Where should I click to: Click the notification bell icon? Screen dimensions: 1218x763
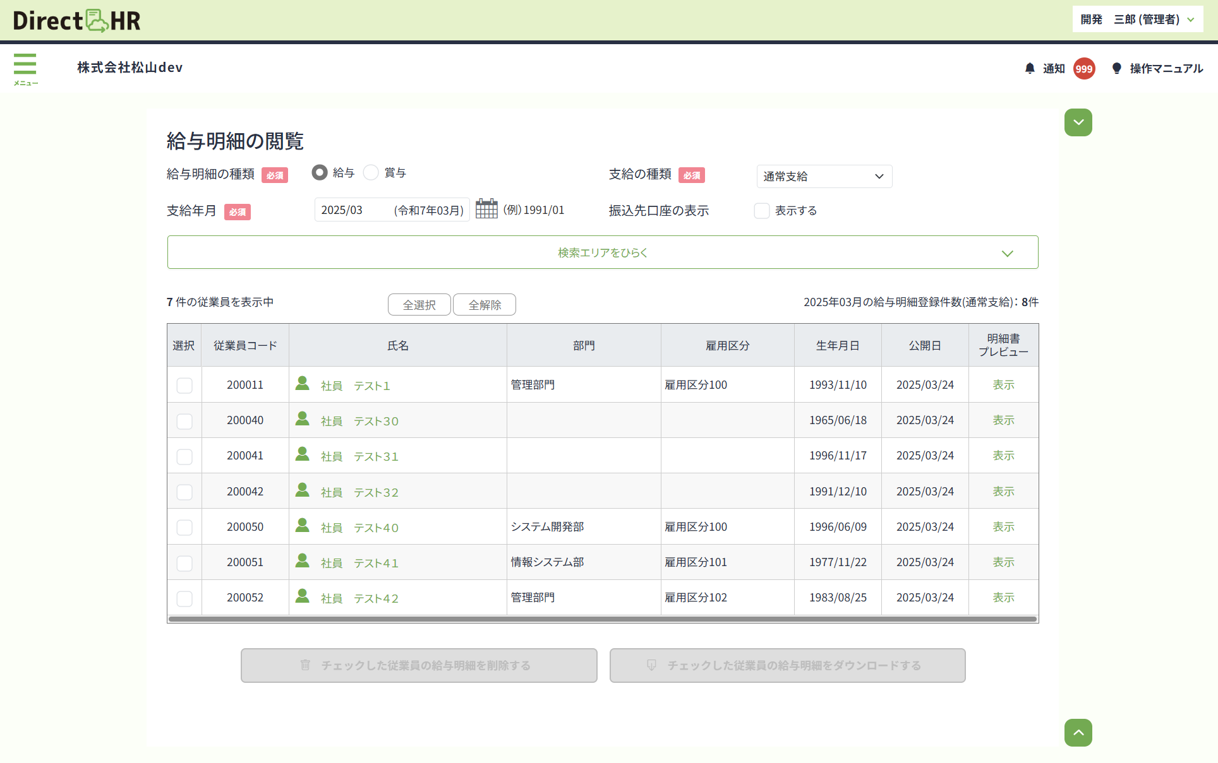pyautogui.click(x=1030, y=68)
